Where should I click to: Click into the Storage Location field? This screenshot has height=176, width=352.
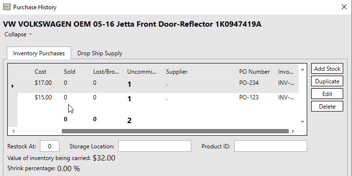pyautogui.click(x=155, y=146)
